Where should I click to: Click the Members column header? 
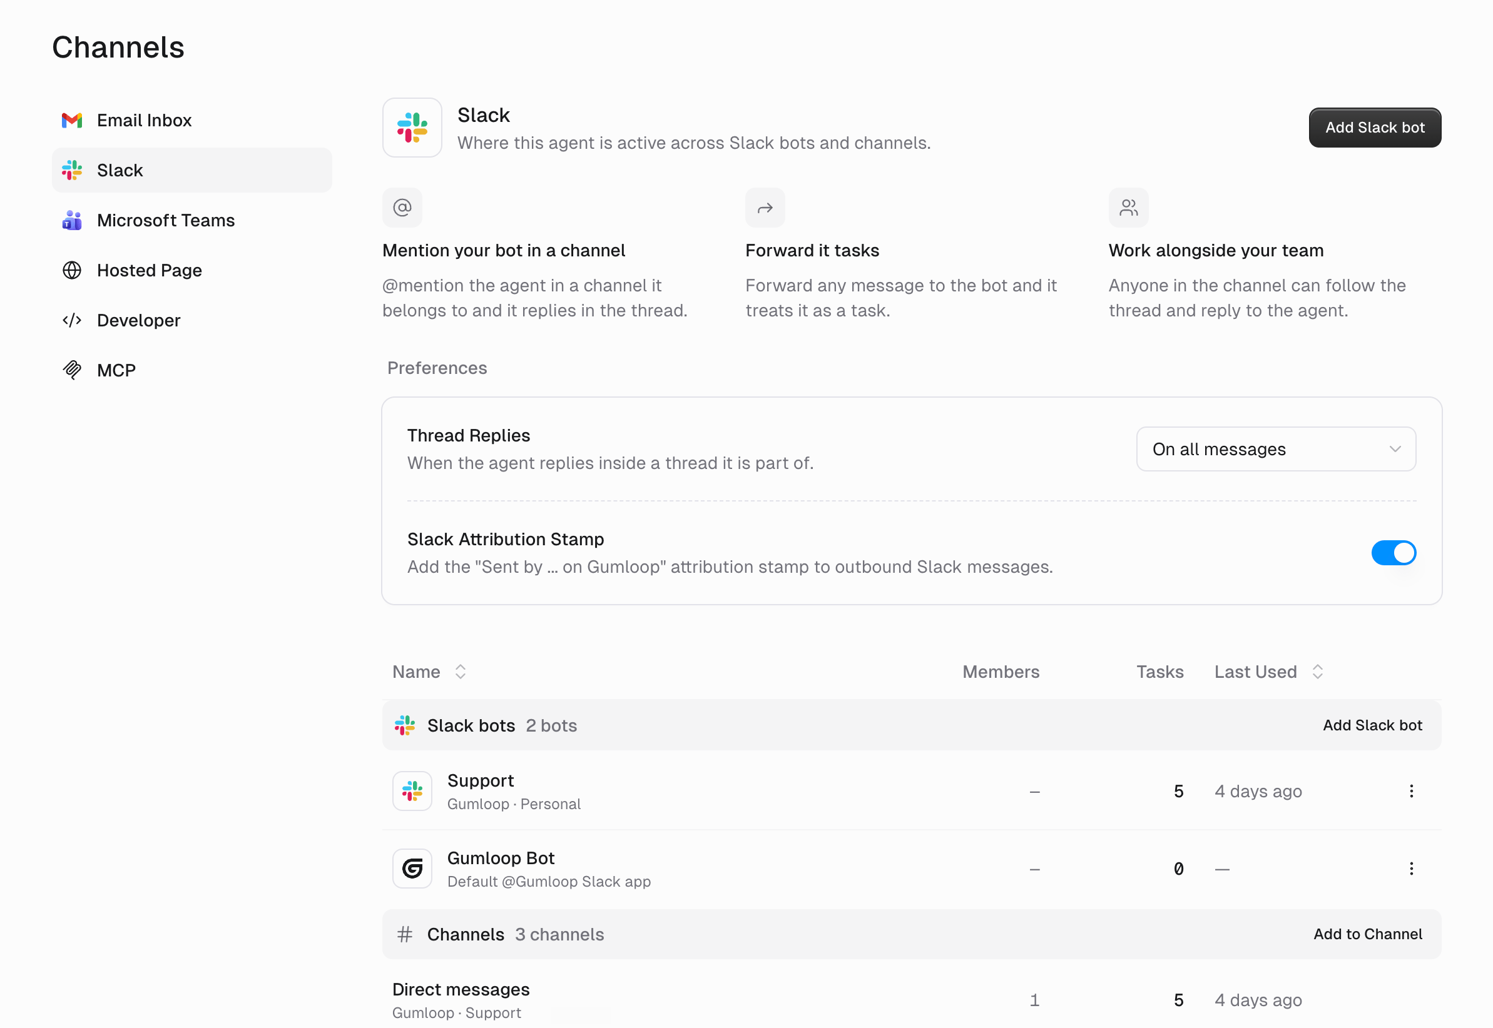(1001, 672)
